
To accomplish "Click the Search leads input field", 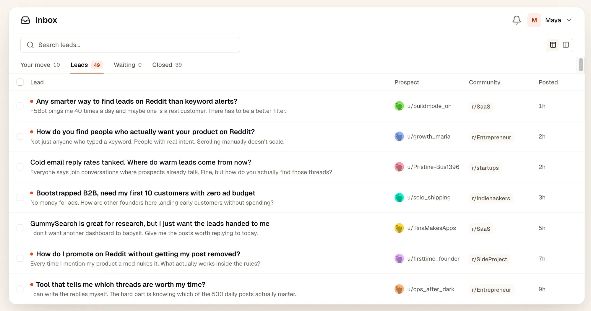I will pos(130,45).
